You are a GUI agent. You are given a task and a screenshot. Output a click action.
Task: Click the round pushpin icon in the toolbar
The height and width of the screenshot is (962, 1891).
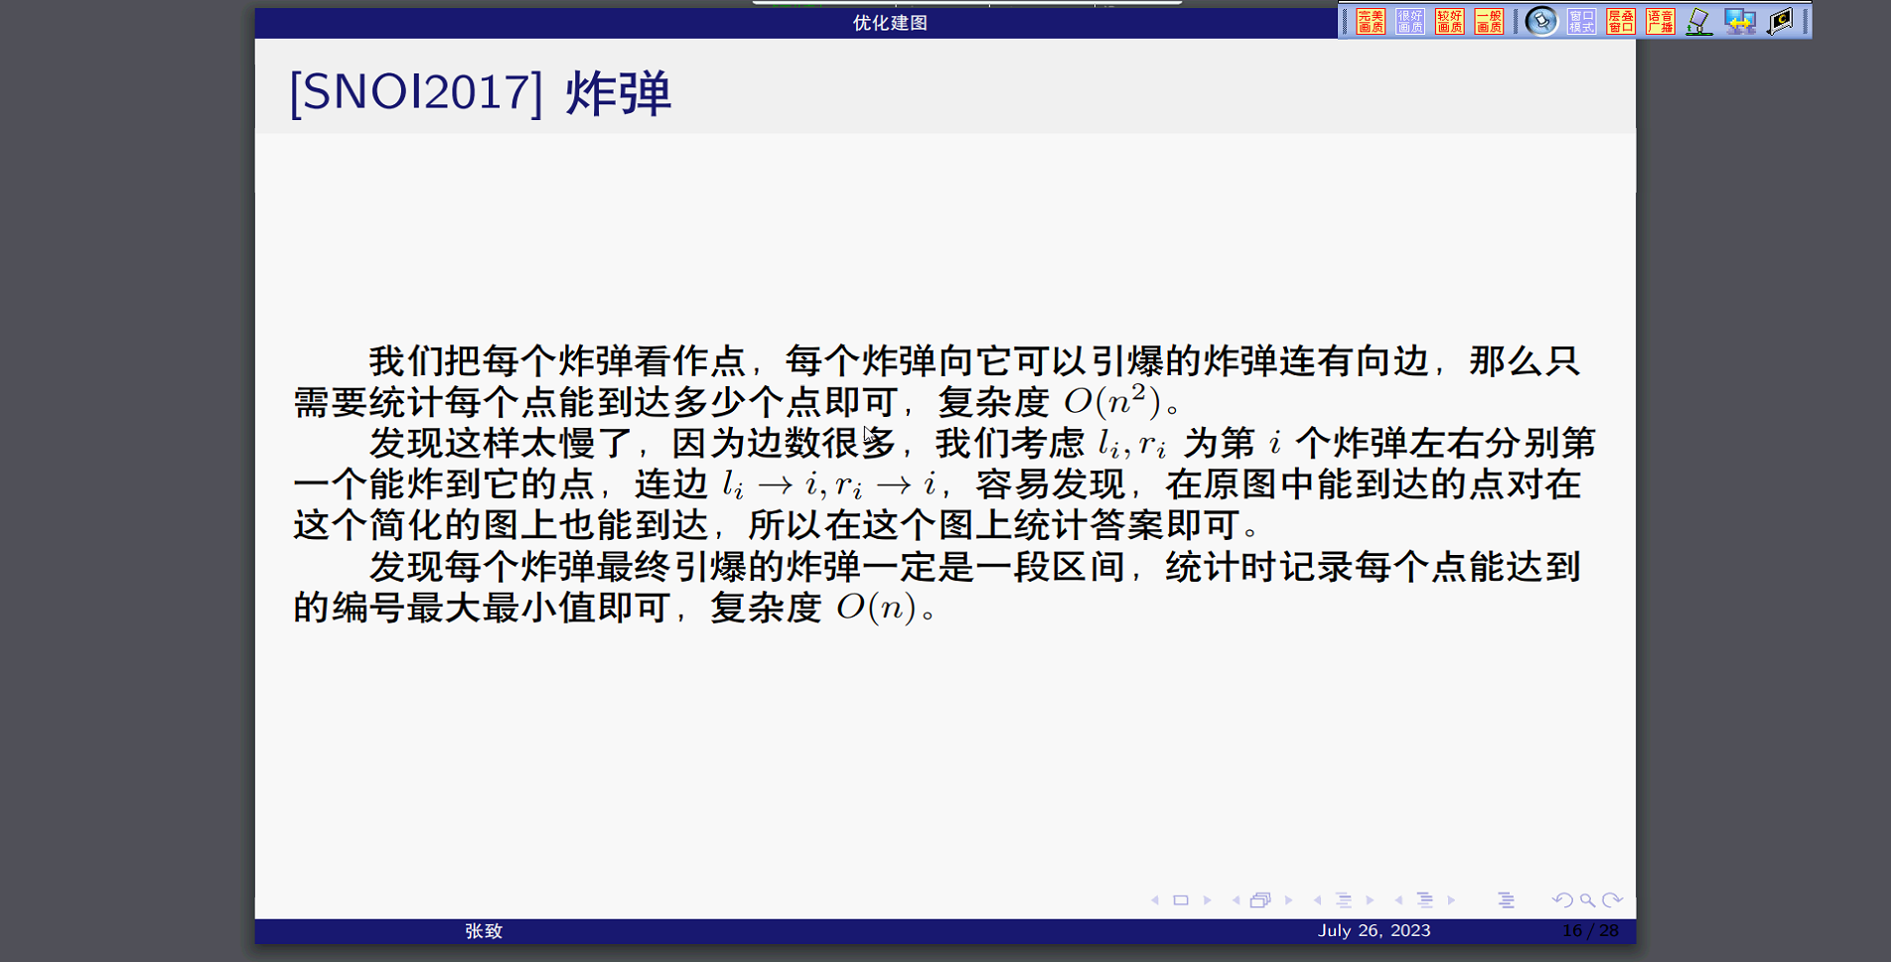(x=1541, y=21)
